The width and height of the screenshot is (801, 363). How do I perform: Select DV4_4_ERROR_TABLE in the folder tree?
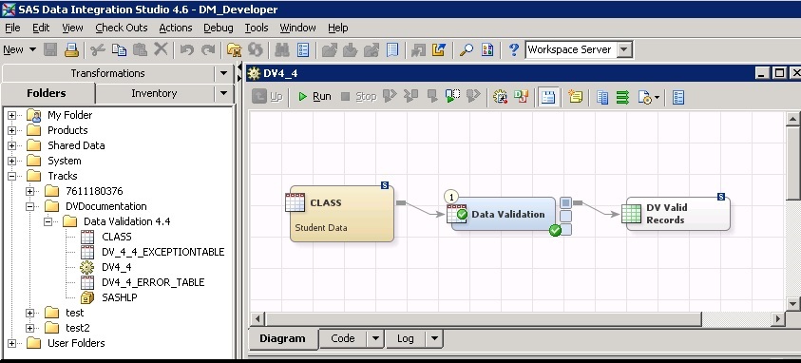(x=153, y=282)
